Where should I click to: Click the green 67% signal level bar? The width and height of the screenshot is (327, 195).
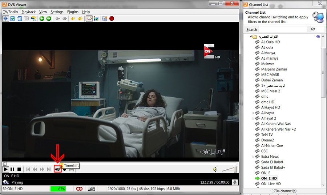(58, 189)
